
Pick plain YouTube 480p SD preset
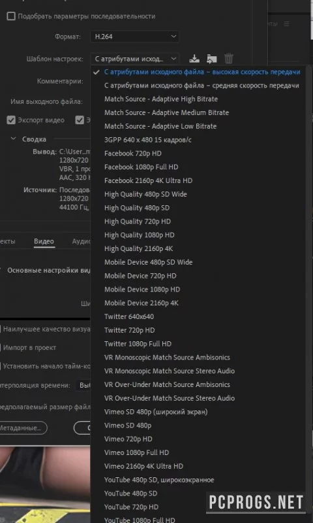(130, 494)
